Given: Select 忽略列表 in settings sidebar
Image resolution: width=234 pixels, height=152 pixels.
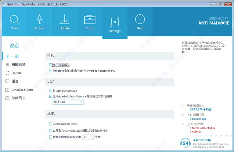Looking at the screenshot, I should 18,98.
